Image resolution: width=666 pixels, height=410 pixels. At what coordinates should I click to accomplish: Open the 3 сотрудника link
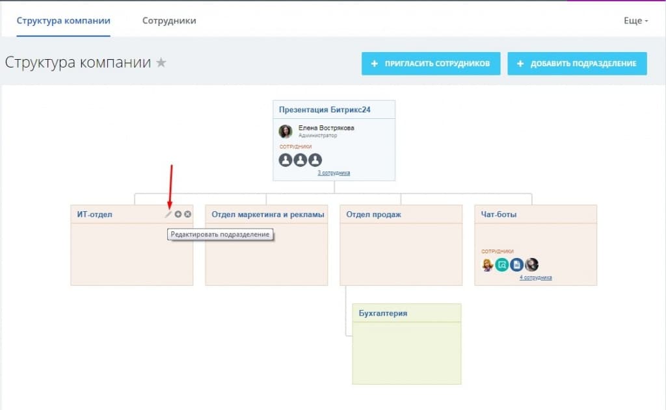tap(334, 173)
